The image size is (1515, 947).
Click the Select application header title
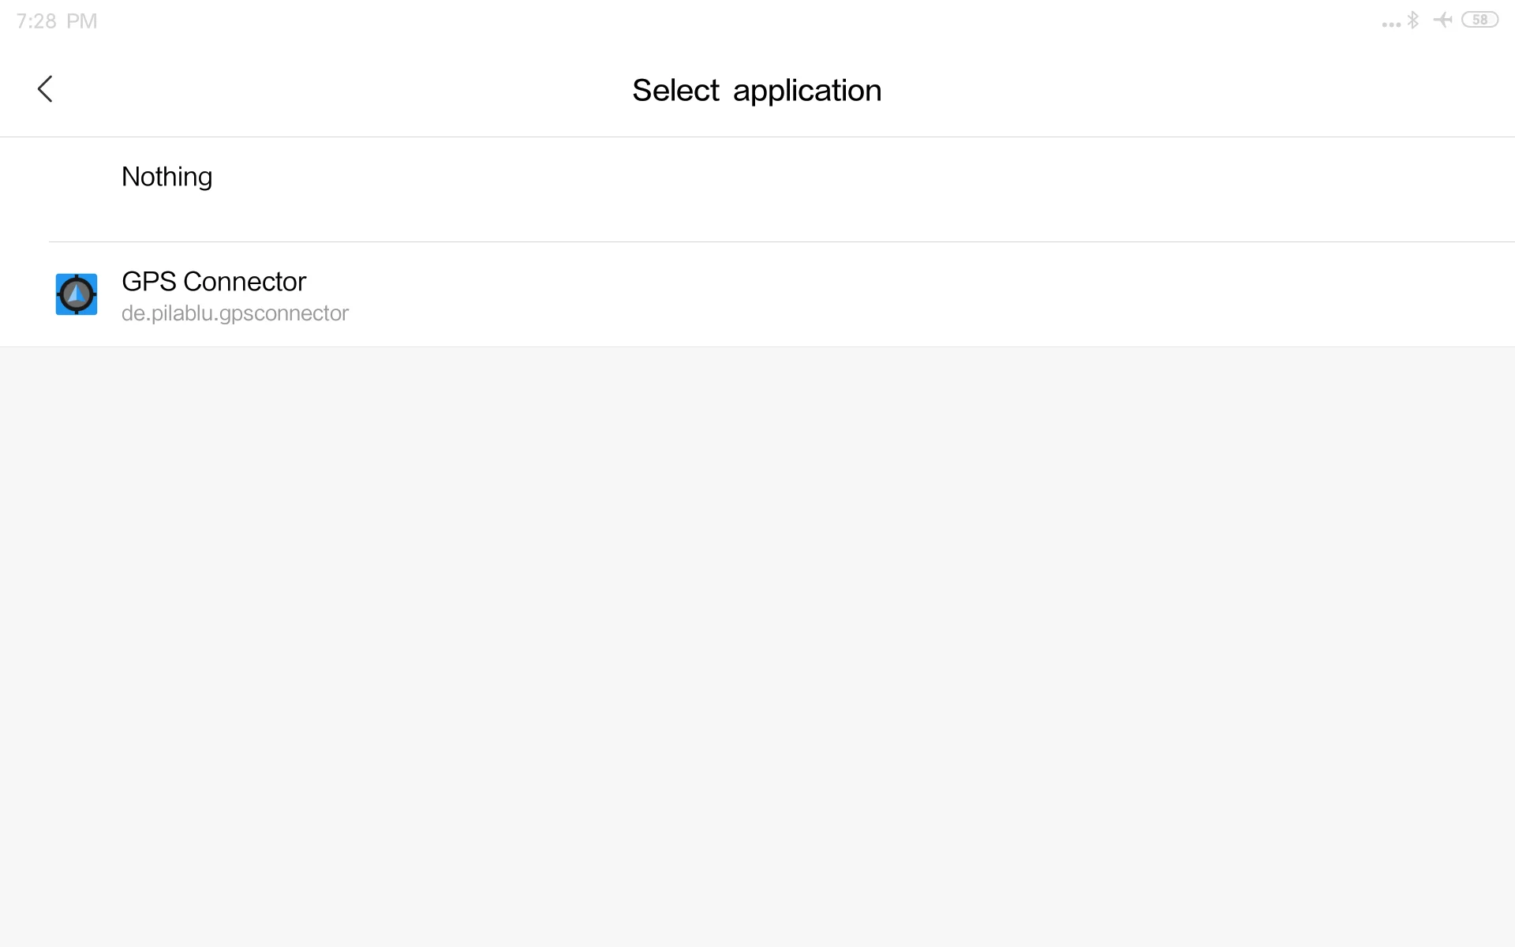pos(757,90)
